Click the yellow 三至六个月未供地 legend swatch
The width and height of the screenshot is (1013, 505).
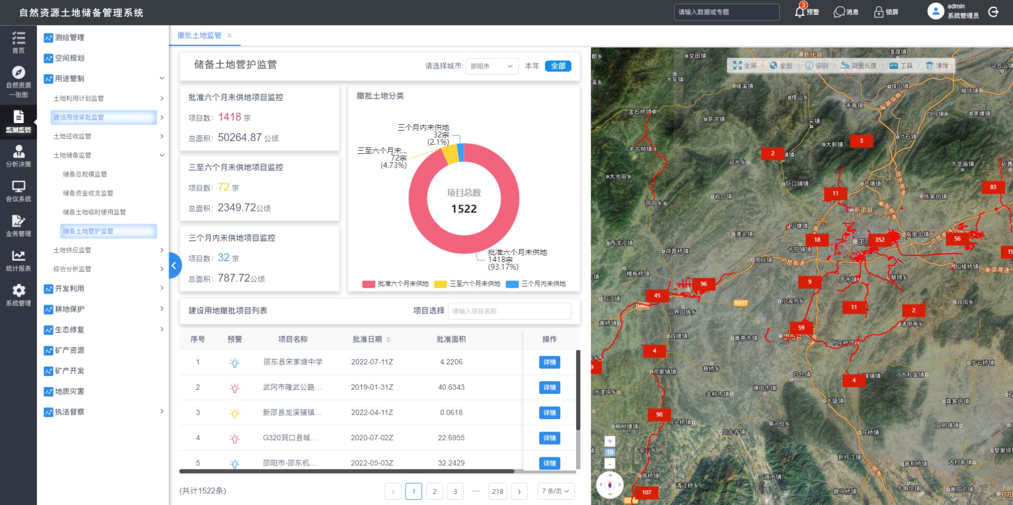tap(441, 284)
